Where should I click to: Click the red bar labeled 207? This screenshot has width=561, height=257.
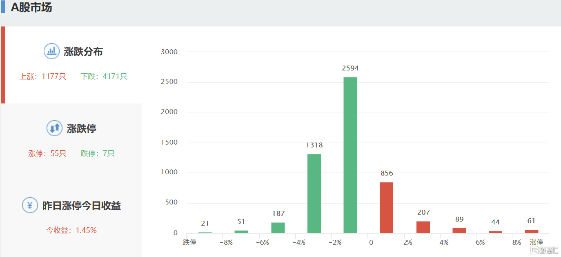pyautogui.click(x=423, y=227)
